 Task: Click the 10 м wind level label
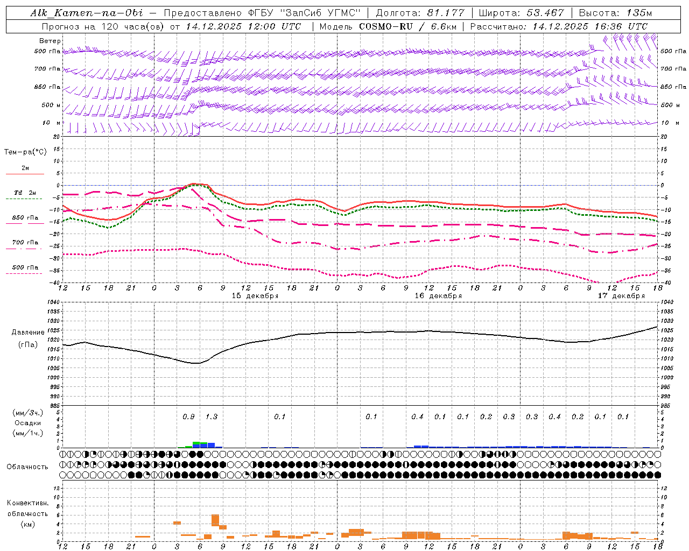[x=51, y=123]
